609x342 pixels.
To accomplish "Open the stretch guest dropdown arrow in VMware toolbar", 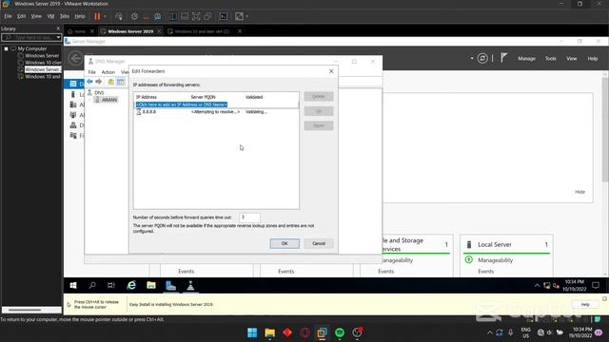I will [x=247, y=16].
